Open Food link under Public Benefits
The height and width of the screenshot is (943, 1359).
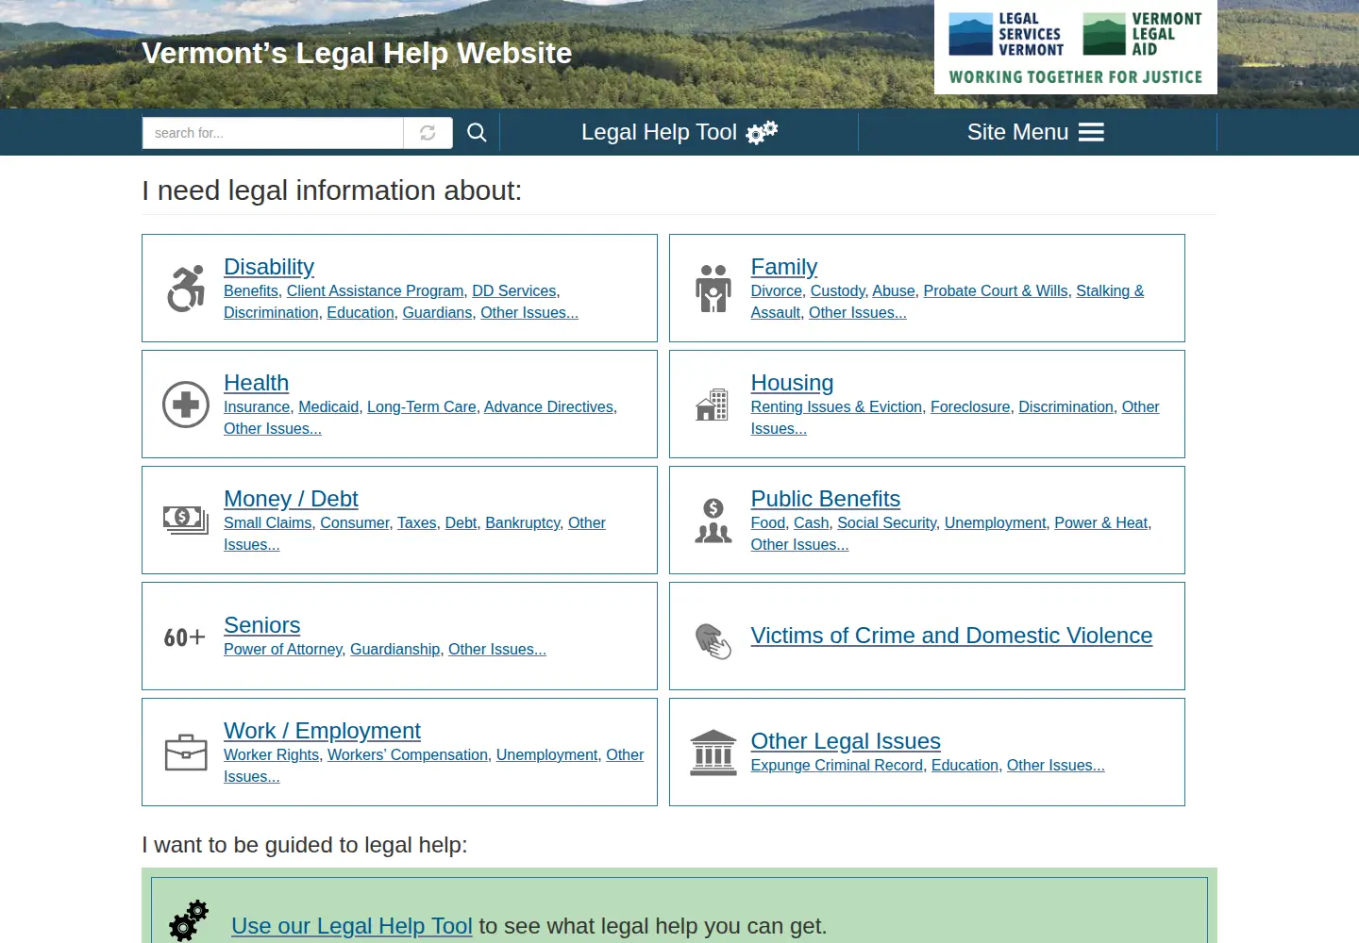(768, 522)
